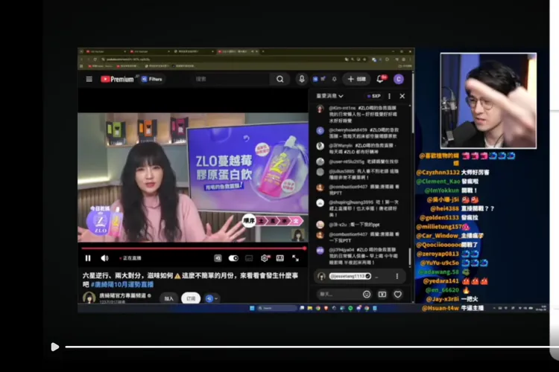
Task: Open the Filters extension button
Action: (x=152, y=79)
